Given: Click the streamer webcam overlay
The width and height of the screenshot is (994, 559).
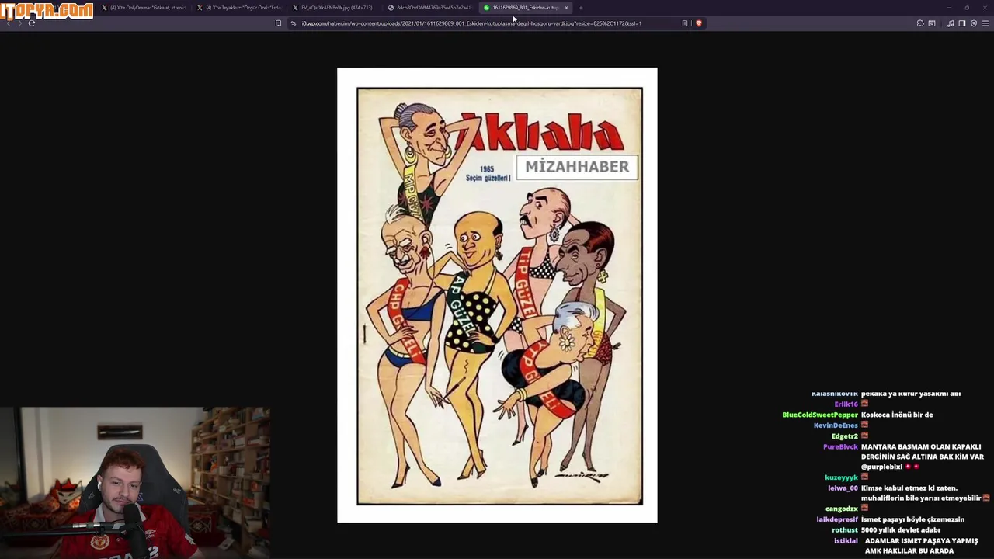Looking at the screenshot, I should tap(135, 482).
